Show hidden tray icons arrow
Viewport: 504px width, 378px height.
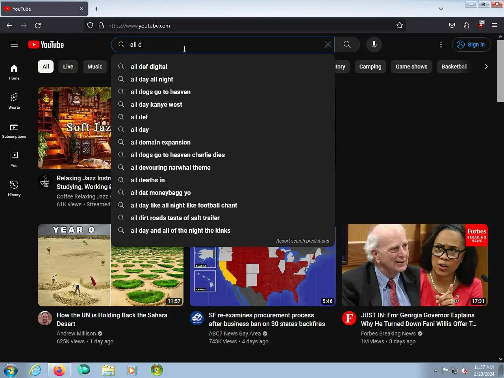[435, 371]
